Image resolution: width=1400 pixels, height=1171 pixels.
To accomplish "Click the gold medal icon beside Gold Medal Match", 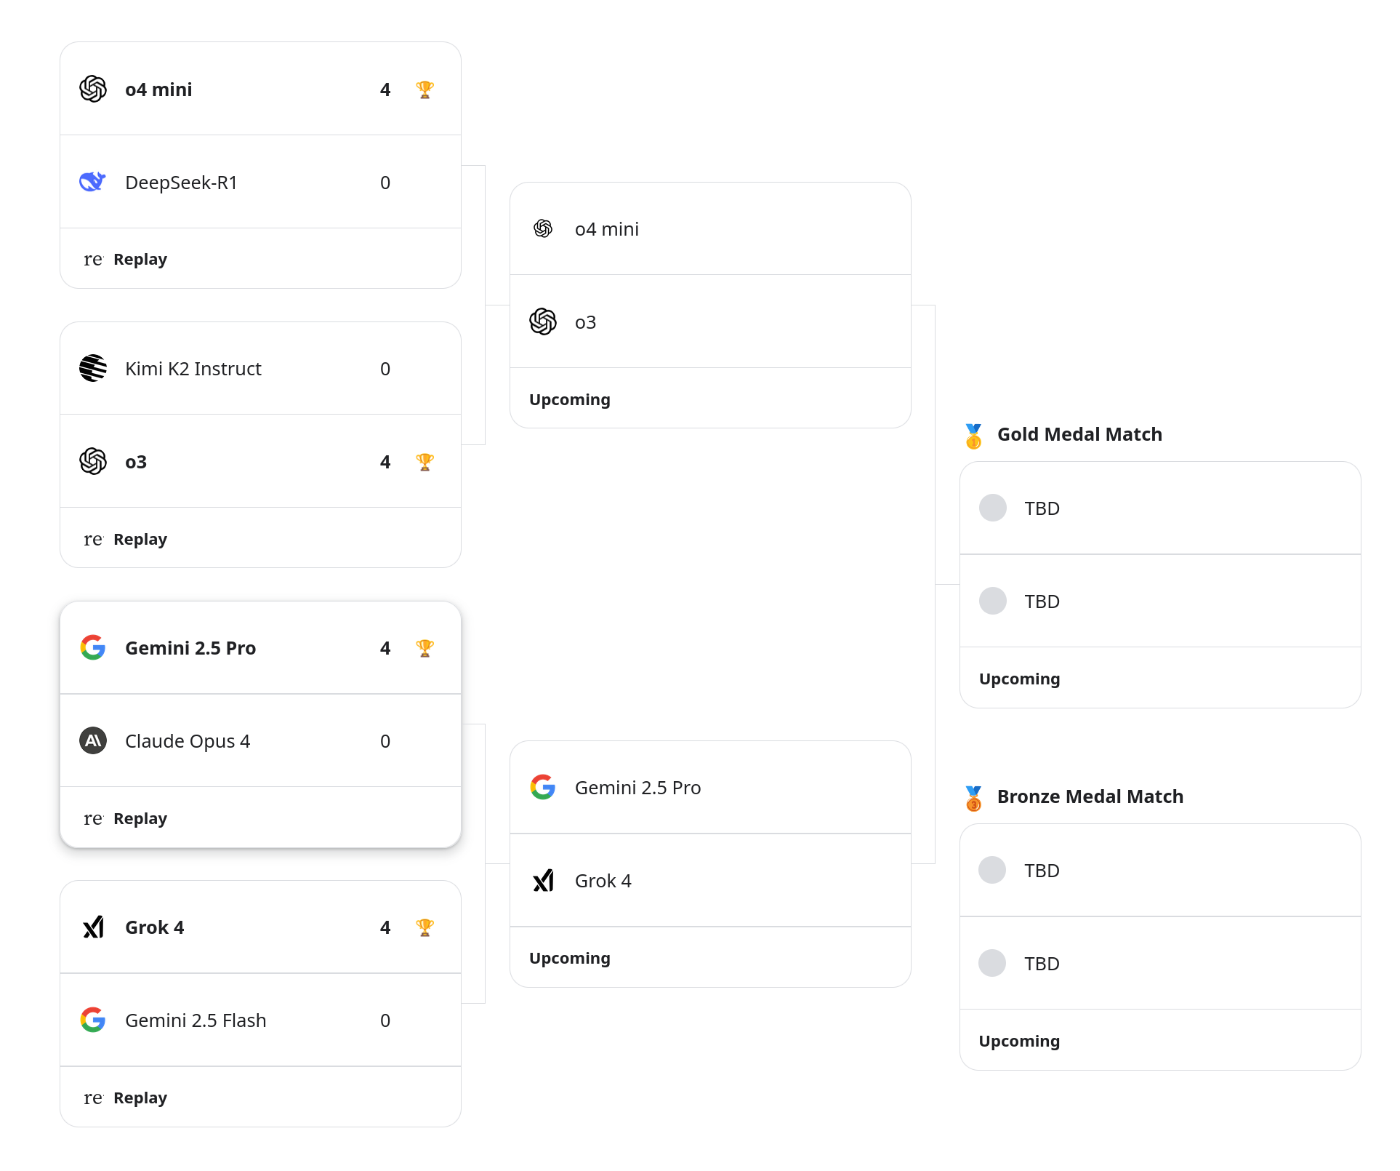I will tap(974, 436).
